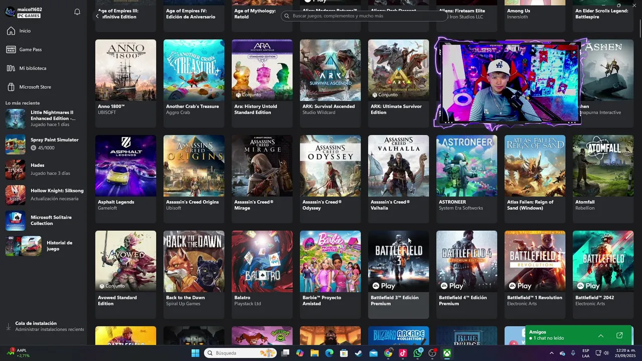
Task: Open the Windows Start menu
Action: (x=195, y=353)
